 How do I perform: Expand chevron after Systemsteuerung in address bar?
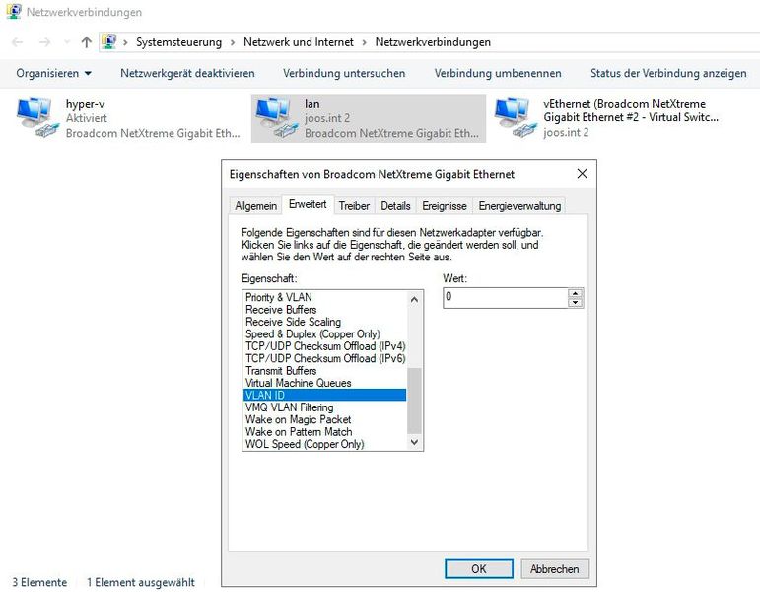[x=233, y=42]
